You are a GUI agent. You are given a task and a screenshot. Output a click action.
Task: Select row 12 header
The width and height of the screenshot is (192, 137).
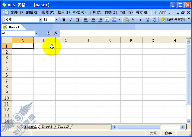pyautogui.click(x=7, y=109)
